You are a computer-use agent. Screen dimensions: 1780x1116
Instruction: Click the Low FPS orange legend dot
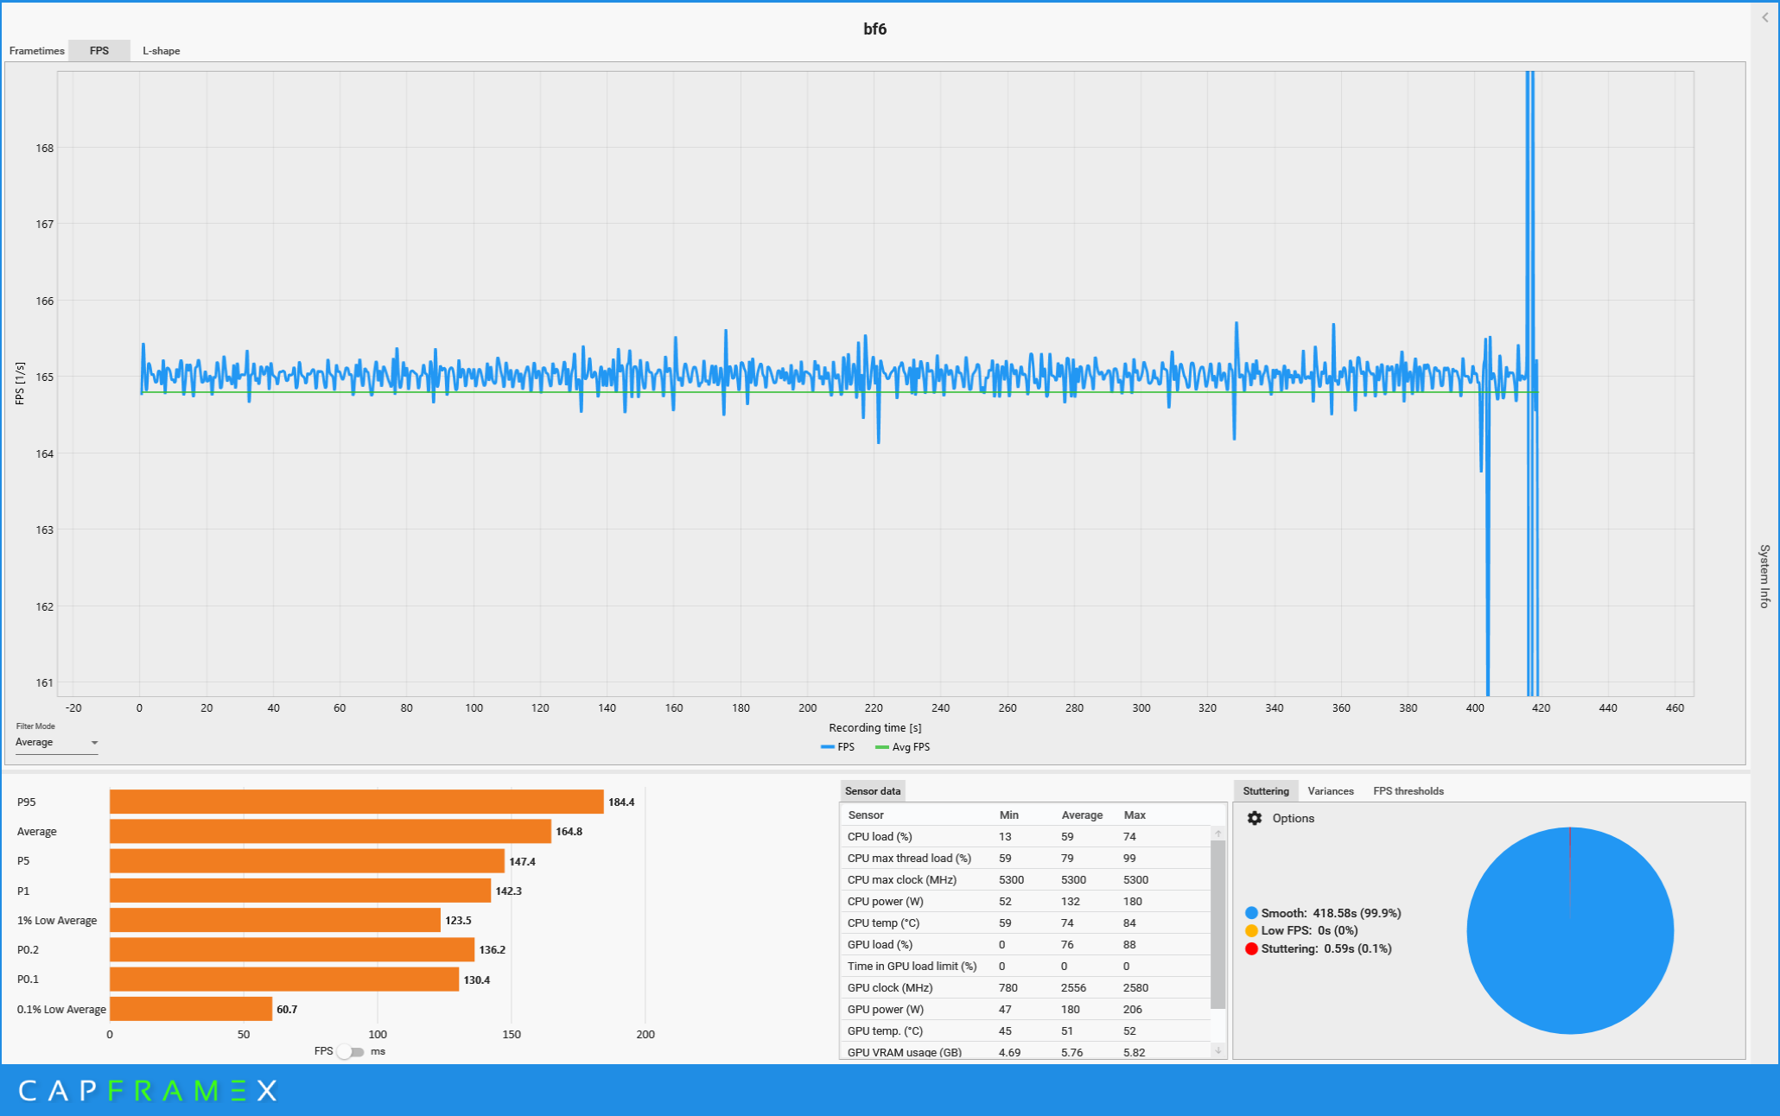[x=1251, y=930]
